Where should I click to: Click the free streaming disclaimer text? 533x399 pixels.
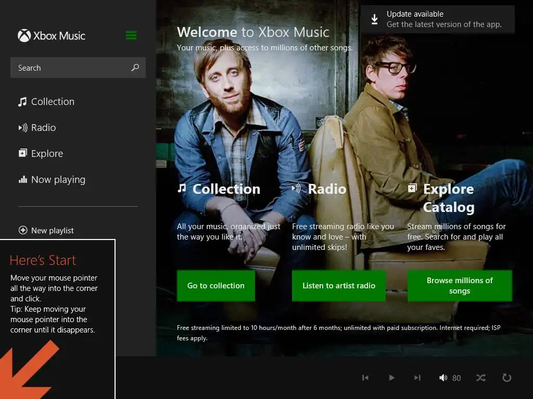[x=338, y=333]
